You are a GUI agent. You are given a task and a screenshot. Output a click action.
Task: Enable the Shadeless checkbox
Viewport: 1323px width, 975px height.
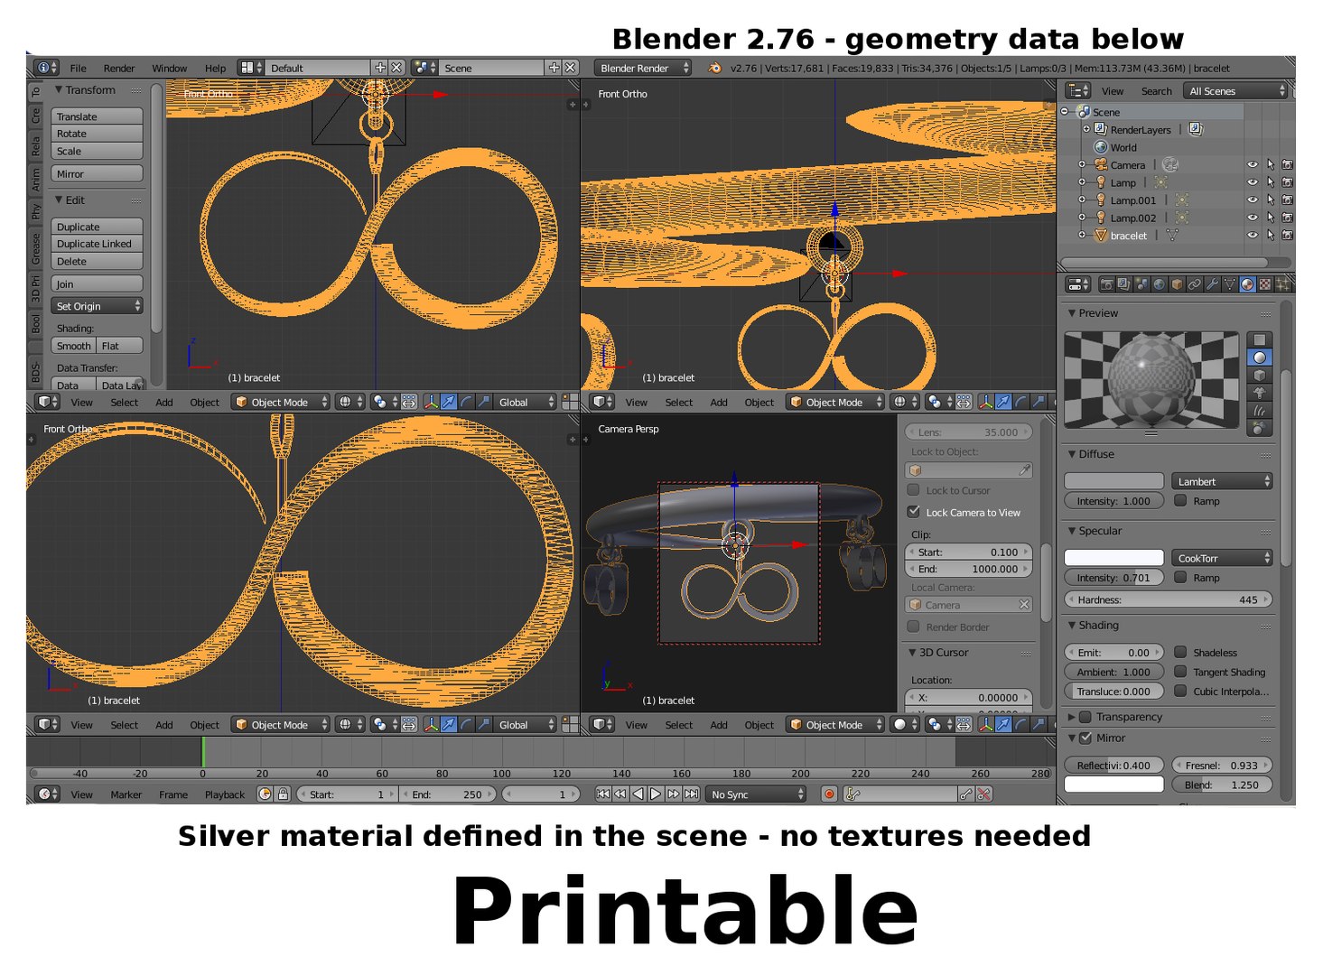tap(1180, 652)
